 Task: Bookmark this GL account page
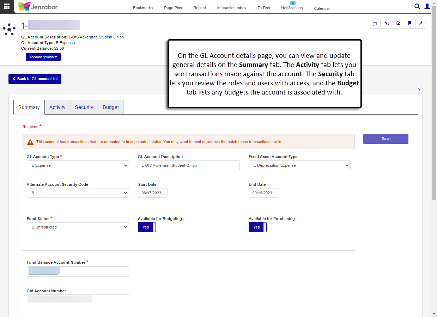pyautogui.click(x=409, y=24)
